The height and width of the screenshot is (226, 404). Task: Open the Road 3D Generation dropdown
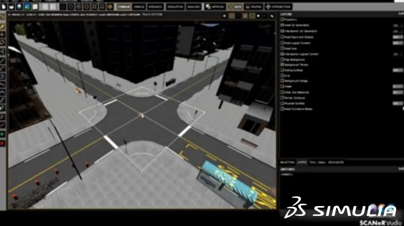point(397,25)
